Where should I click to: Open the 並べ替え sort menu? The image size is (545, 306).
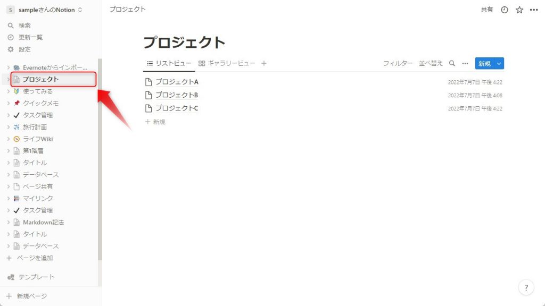430,63
